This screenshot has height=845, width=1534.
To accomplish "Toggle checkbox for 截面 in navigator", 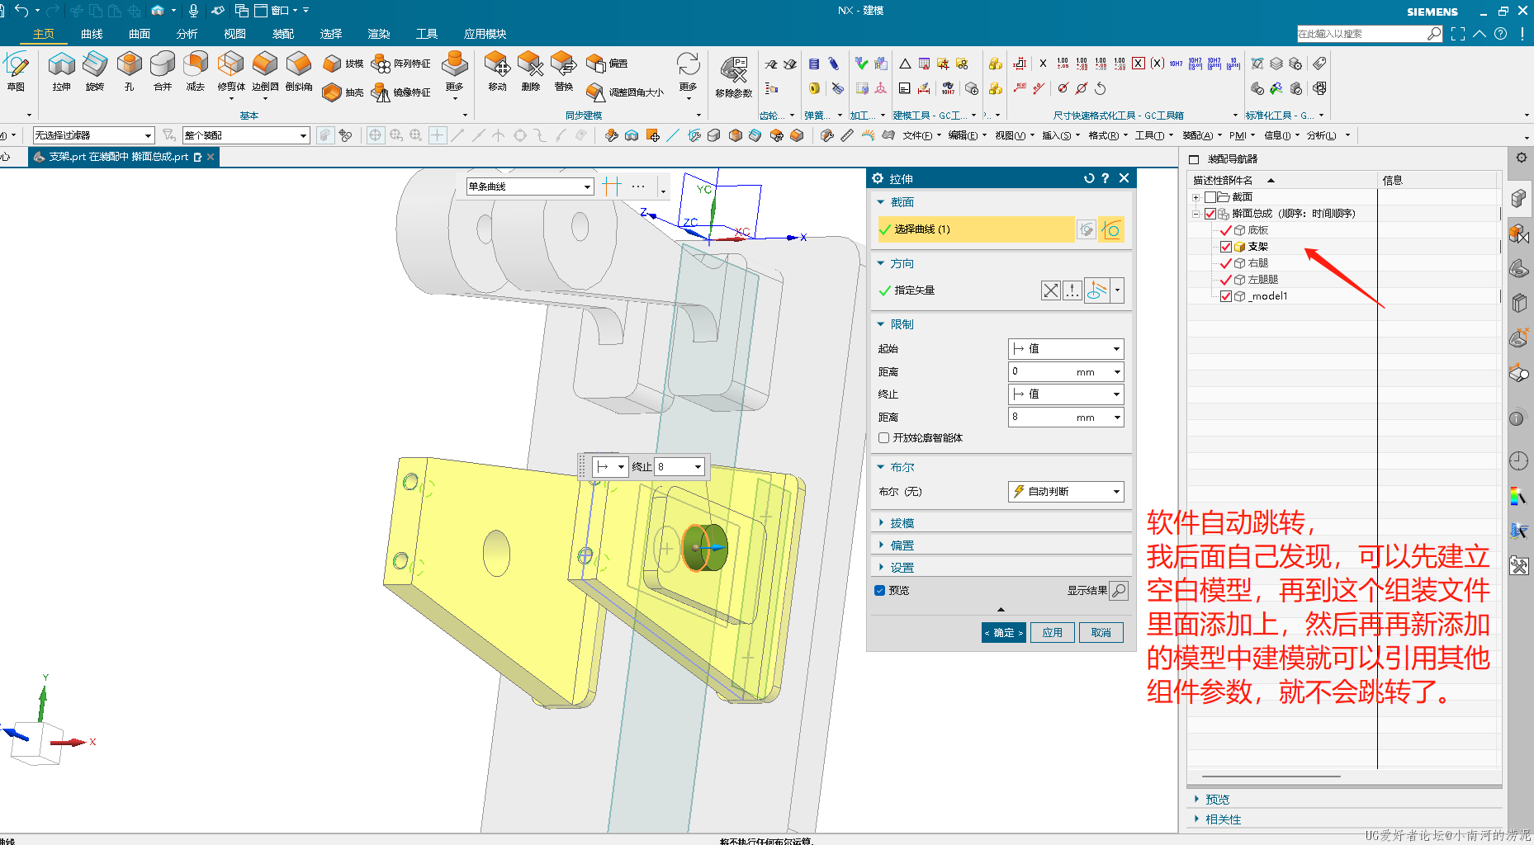I will 1210,197.
